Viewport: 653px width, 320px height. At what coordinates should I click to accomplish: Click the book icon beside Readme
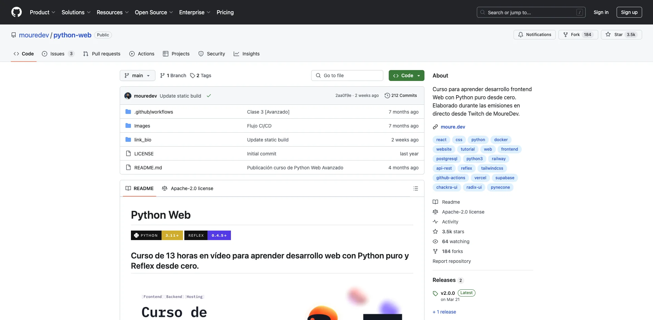pyautogui.click(x=435, y=202)
